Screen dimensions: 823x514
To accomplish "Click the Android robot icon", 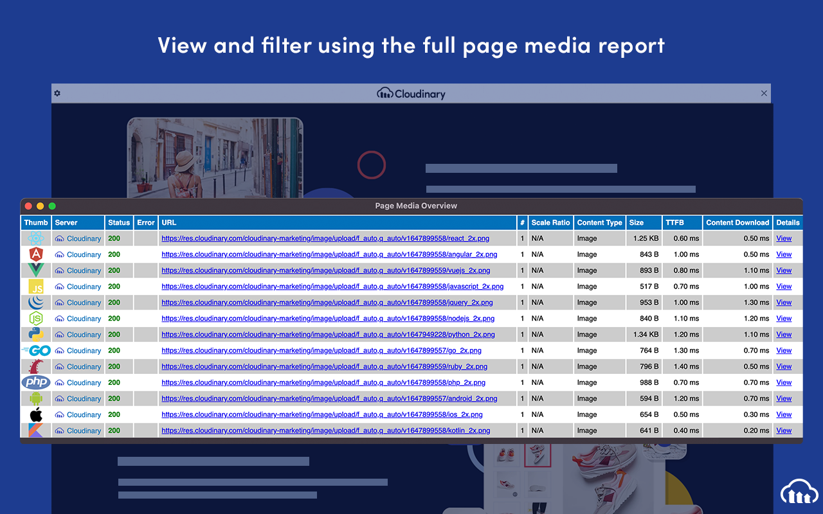I will click(36, 398).
